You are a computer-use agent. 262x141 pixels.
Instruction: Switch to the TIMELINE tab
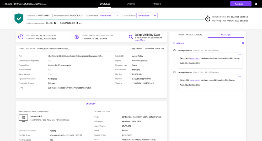157,4
